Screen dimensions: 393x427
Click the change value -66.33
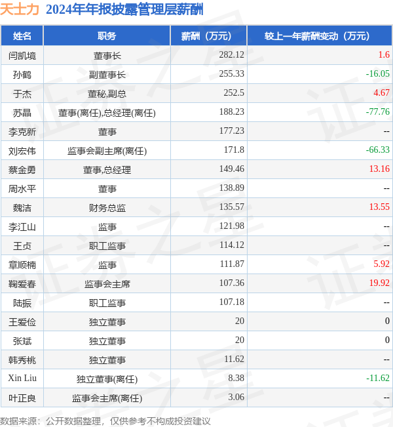coord(378,150)
